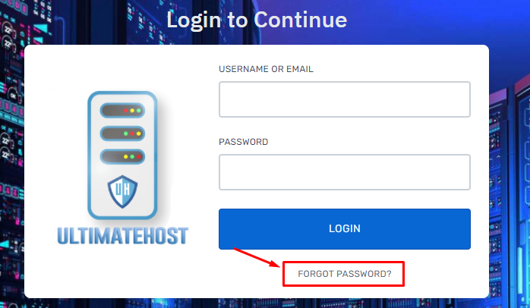The height and width of the screenshot is (308, 530).
Task: Select the top server rack slot icon
Action: tap(122, 111)
